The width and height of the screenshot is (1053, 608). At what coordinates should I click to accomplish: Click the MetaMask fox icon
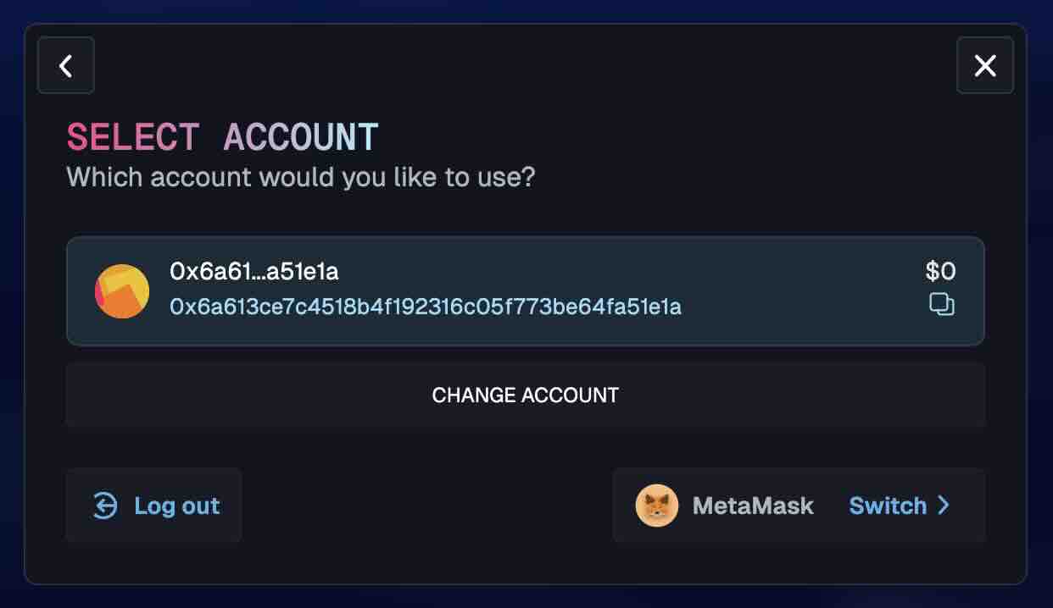point(657,506)
